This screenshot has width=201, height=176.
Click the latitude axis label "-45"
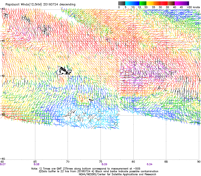coord(3,41)
